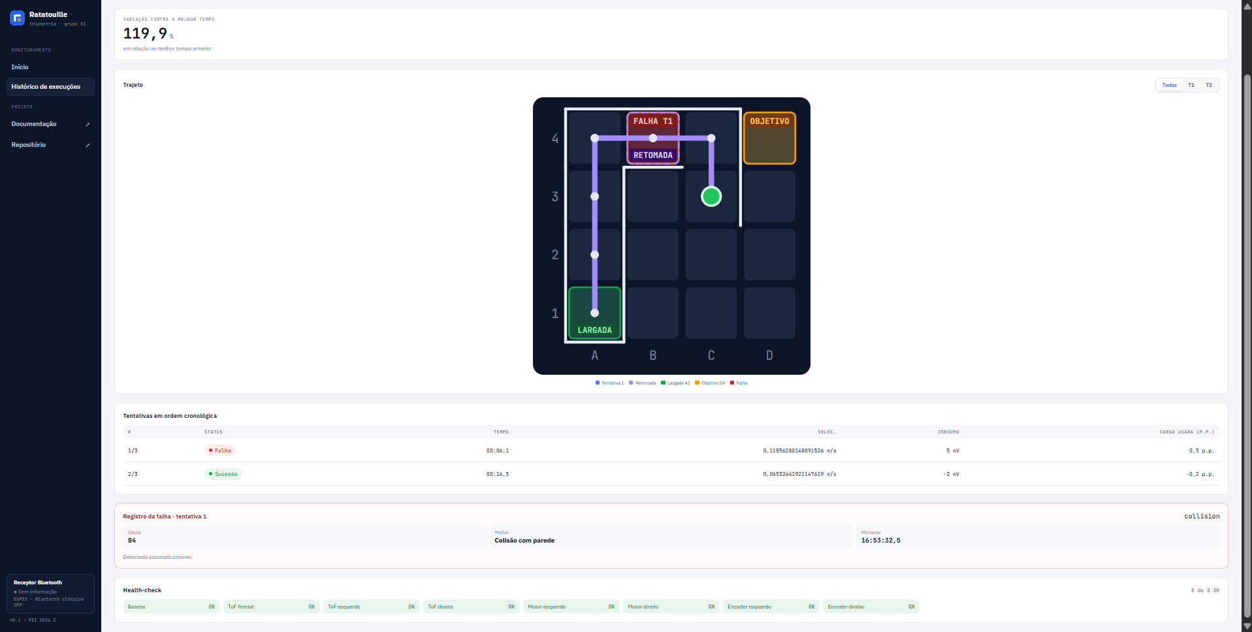
Task: Click the green current-position marker in cell C3
Action: [711, 197]
